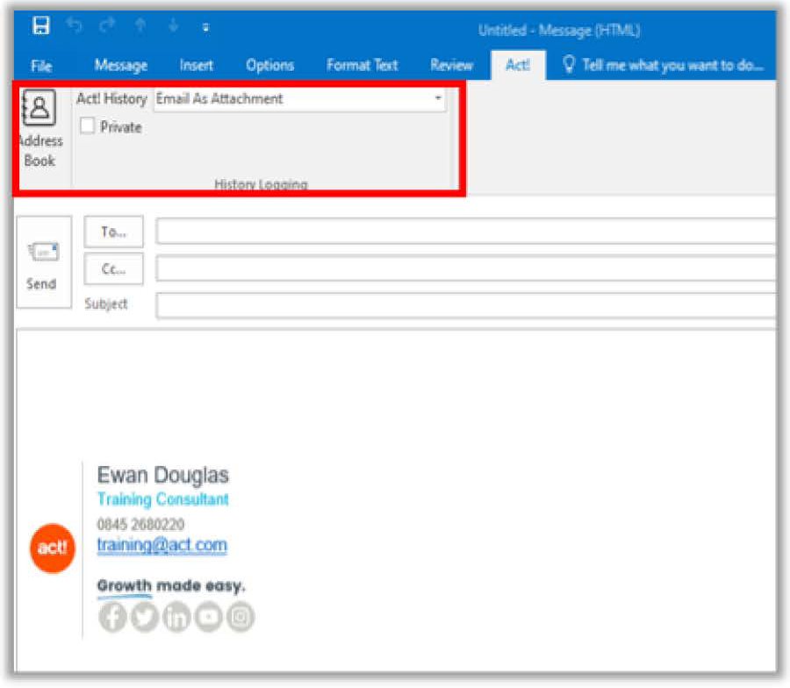Image resolution: width=790 pixels, height=688 pixels.
Task: Click the Twitter icon in the signature
Action: coord(145,617)
